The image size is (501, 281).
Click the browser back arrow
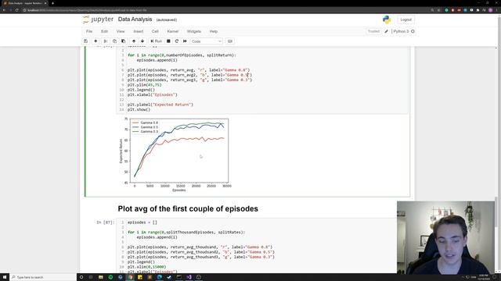click(4, 10)
